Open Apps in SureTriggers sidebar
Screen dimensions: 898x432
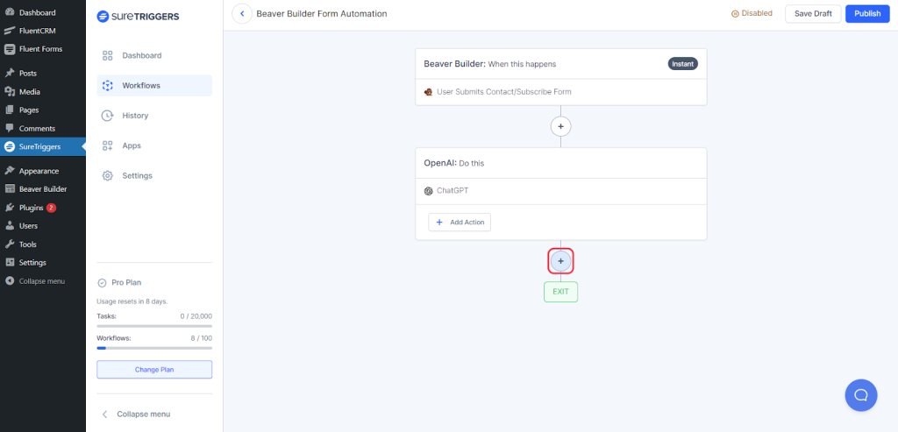coord(132,145)
